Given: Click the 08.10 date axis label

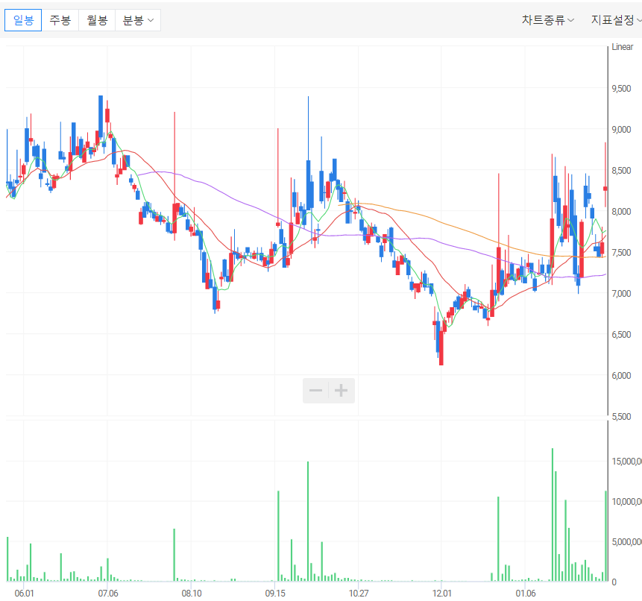Looking at the screenshot, I should point(191,593).
